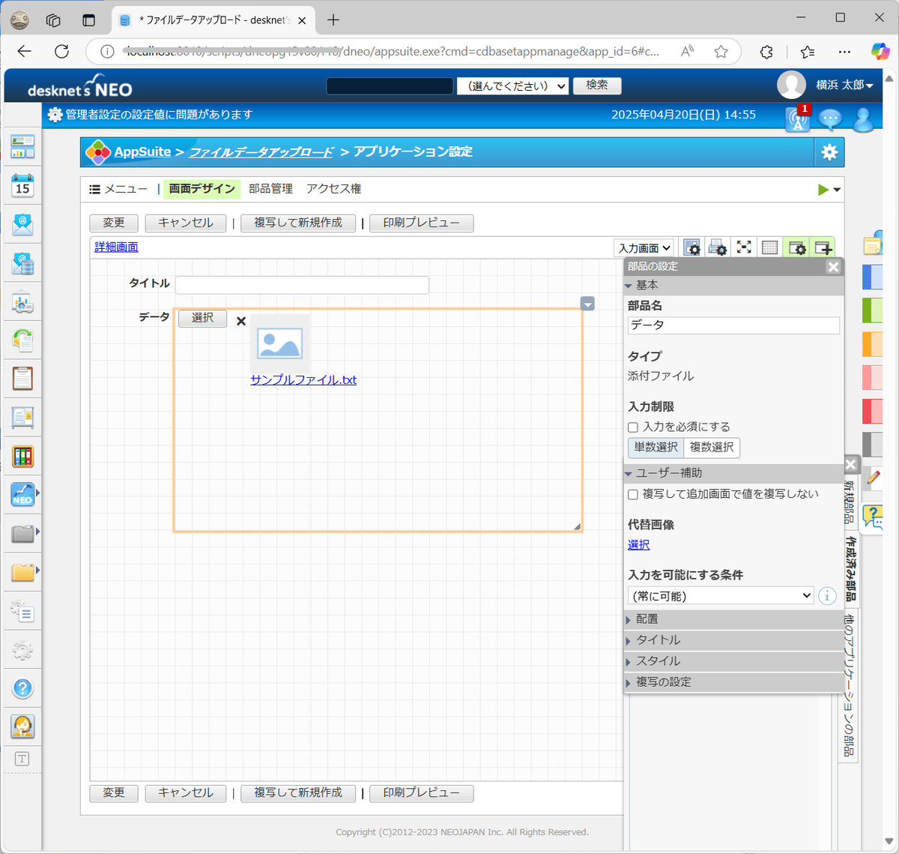Open the 入力画面 dropdown selector
Screen dimensions: 899x854
(644, 247)
